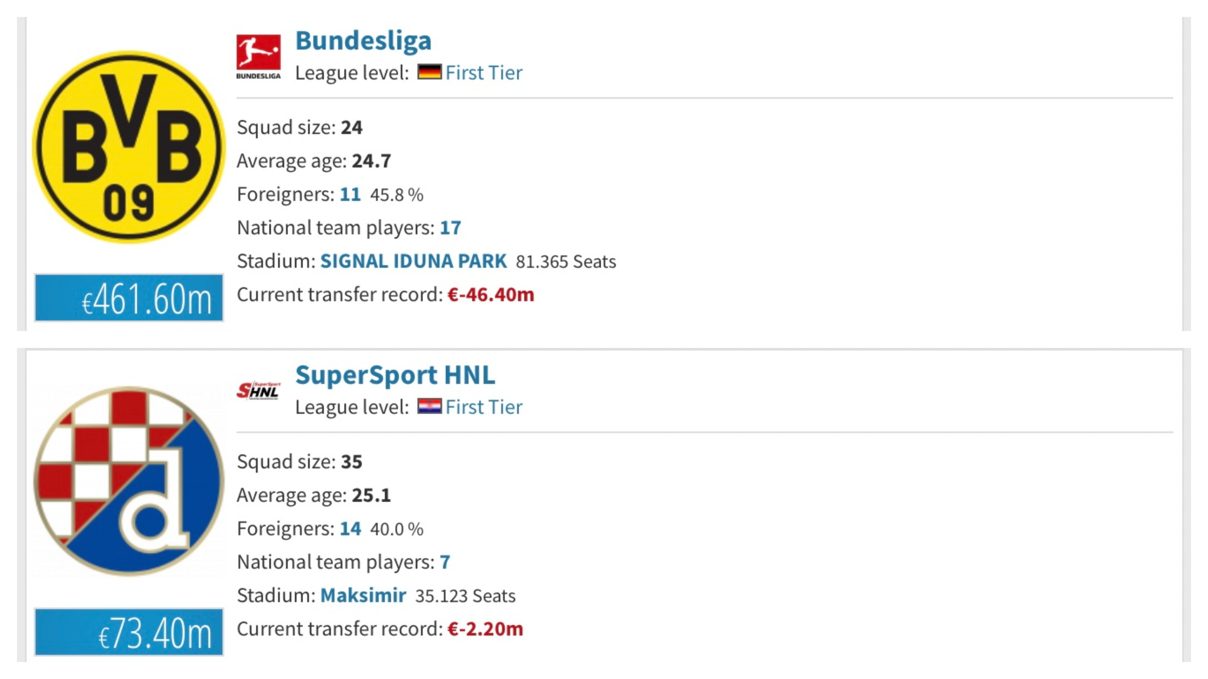This screenshot has height=679, width=1208.
Task: Click Dortmund national team players count 17
Action: 451,228
